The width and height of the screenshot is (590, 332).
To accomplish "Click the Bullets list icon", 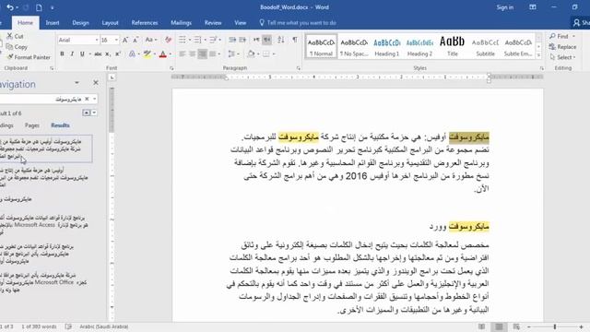I will click(x=183, y=40).
